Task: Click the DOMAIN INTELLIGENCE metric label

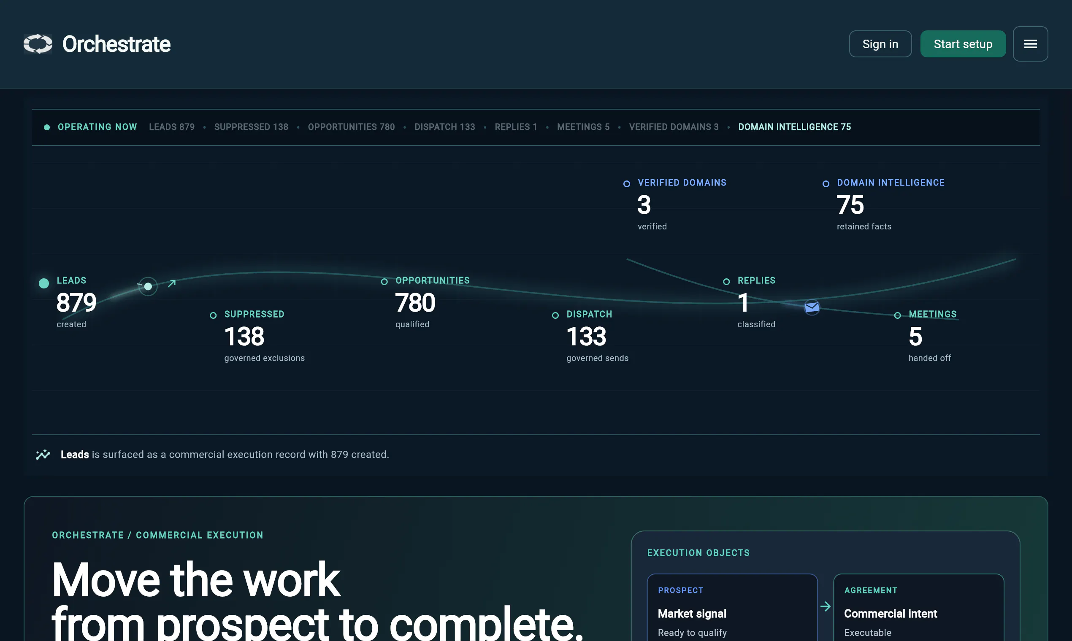Action: coord(891,182)
